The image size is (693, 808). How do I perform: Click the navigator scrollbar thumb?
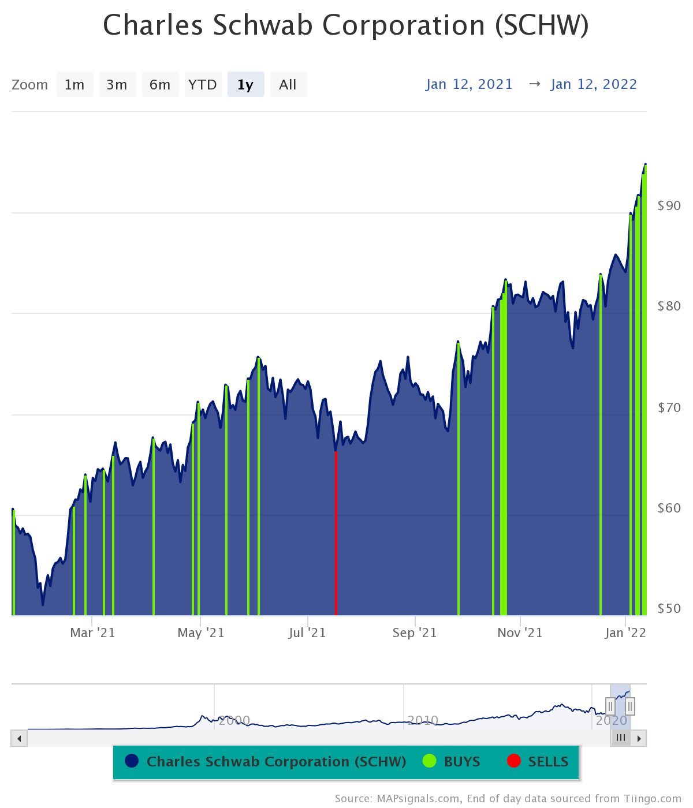coord(620,738)
